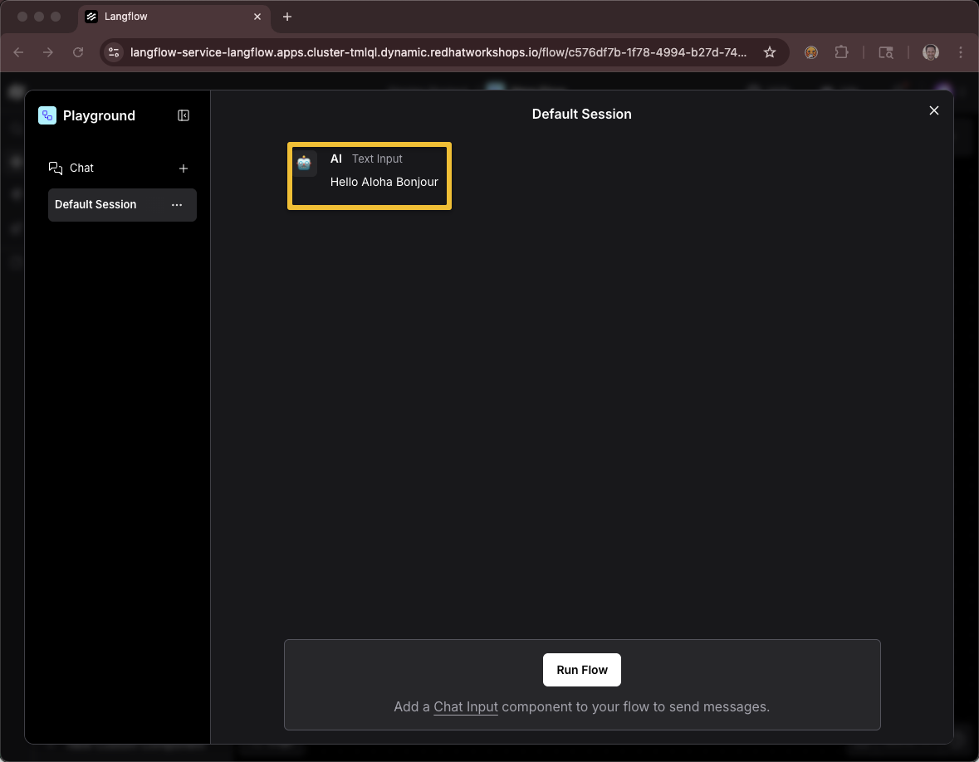Click the site information icon in address bar

pos(113,51)
